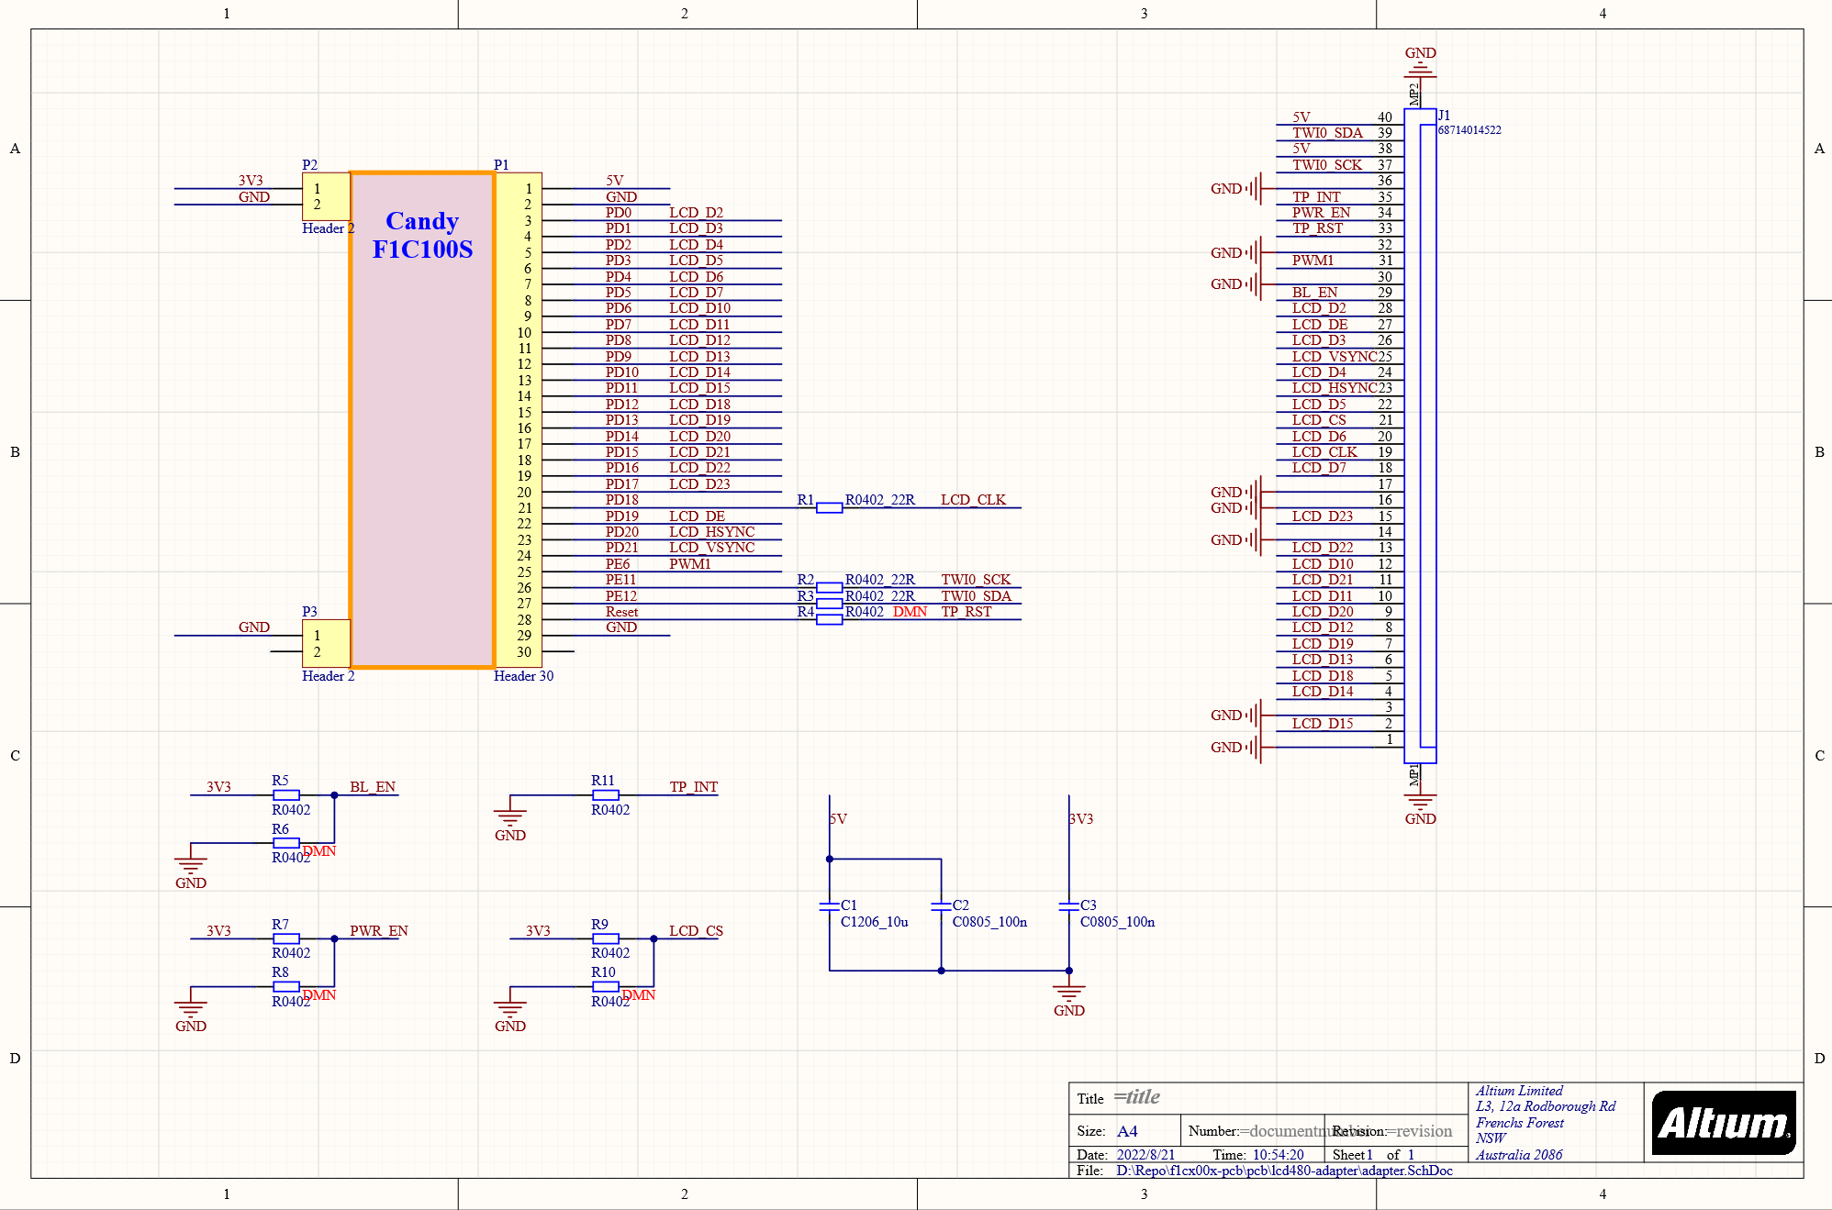
Task: Select resistor R5 symbol near BL_EN
Action: point(285,794)
